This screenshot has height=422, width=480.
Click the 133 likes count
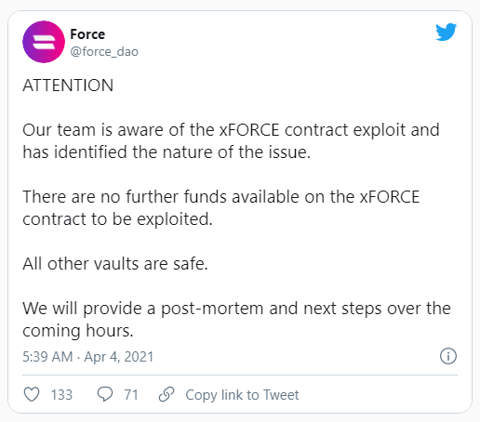click(x=61, y=395)
